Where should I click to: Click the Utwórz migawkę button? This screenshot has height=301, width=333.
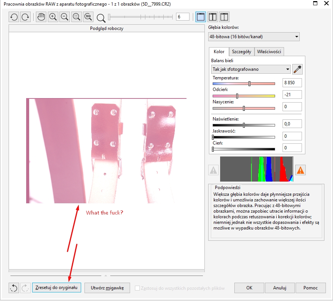(107, 288)
